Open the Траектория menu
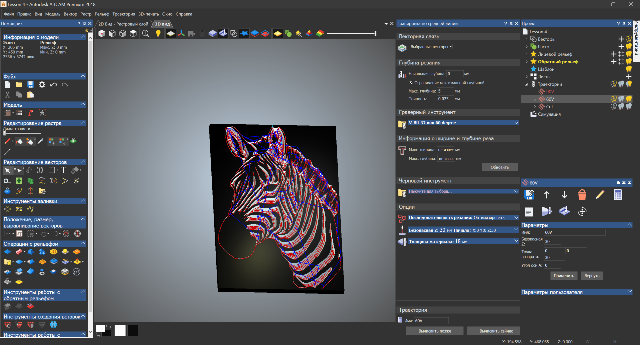 [123, 14]
